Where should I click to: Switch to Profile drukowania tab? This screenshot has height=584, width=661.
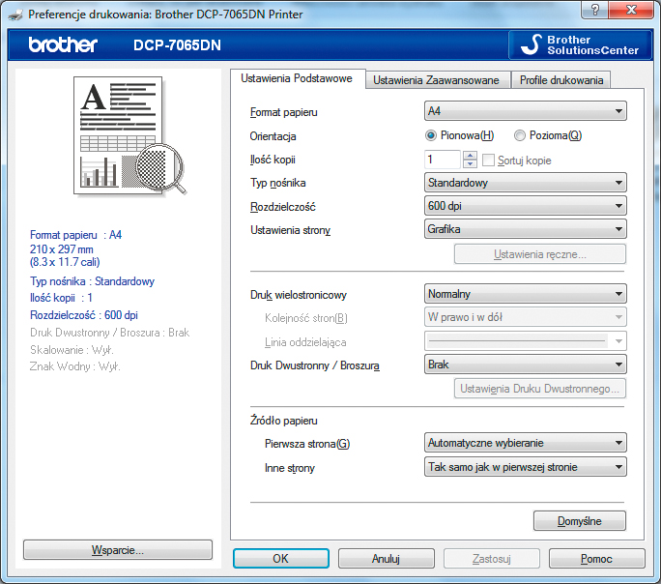click(561, 80)
